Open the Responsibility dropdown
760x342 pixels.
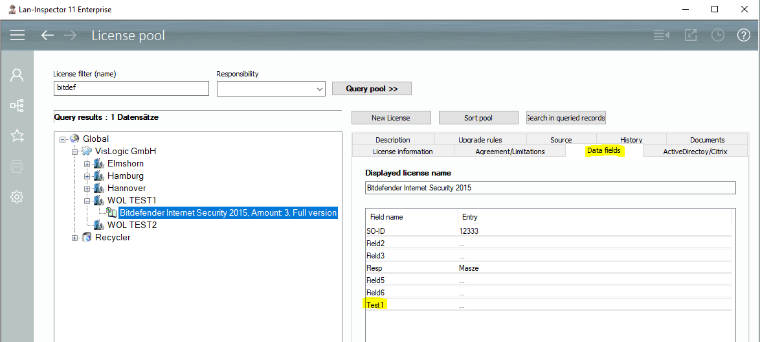click(x=319, y=89)
